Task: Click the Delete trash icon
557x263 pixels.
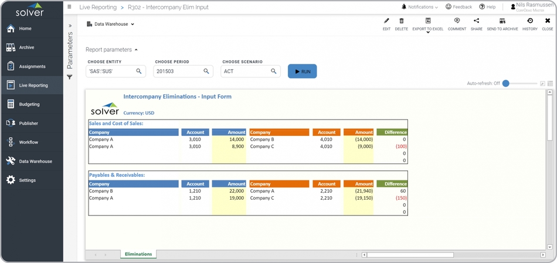Action: (401, 22)
